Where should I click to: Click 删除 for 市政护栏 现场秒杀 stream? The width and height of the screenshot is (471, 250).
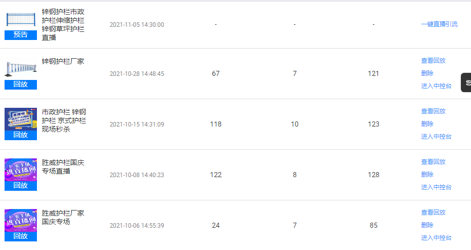point(427,124)
